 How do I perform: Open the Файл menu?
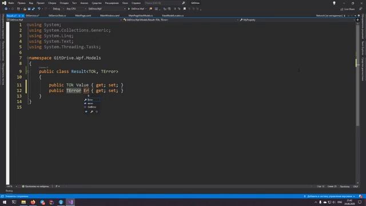click(x=11, y=3)
